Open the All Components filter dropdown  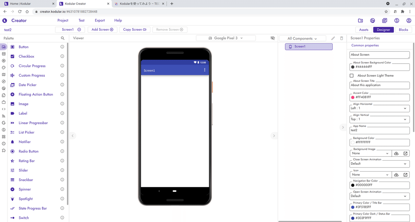(303, 38)
